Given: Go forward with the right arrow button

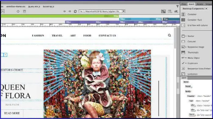Looking at the screenshot, I should pos(70,11).
